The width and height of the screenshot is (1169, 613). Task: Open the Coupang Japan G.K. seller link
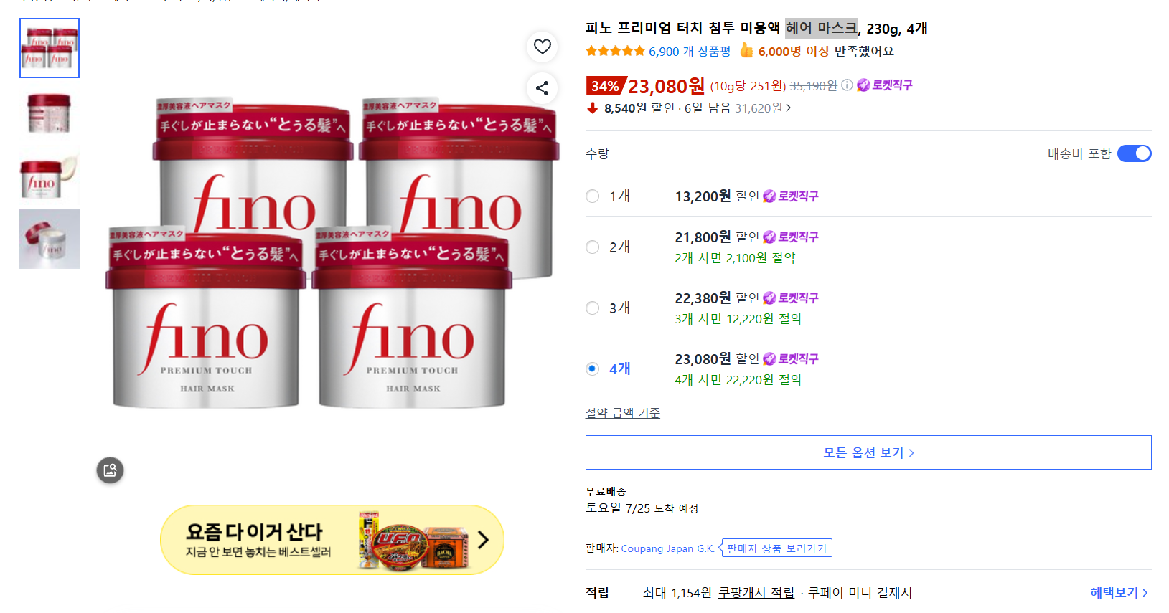coord(667,548)
